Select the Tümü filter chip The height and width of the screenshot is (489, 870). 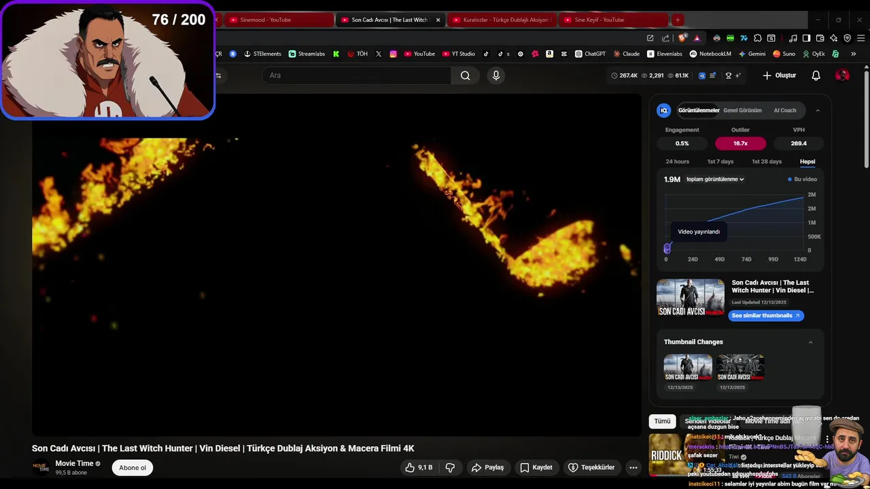pos(662,421)
